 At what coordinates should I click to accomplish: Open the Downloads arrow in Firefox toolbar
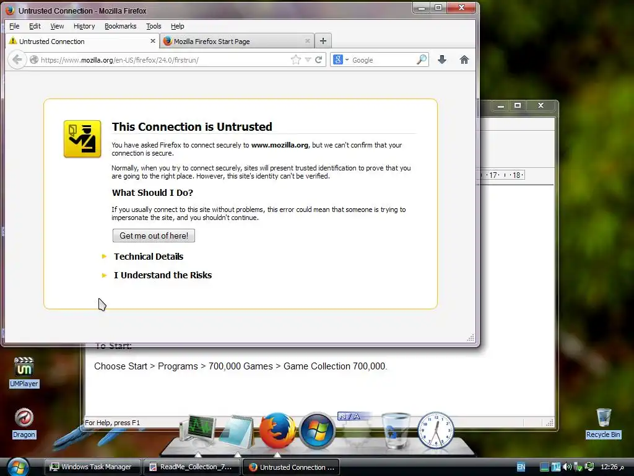coord(442,60)
